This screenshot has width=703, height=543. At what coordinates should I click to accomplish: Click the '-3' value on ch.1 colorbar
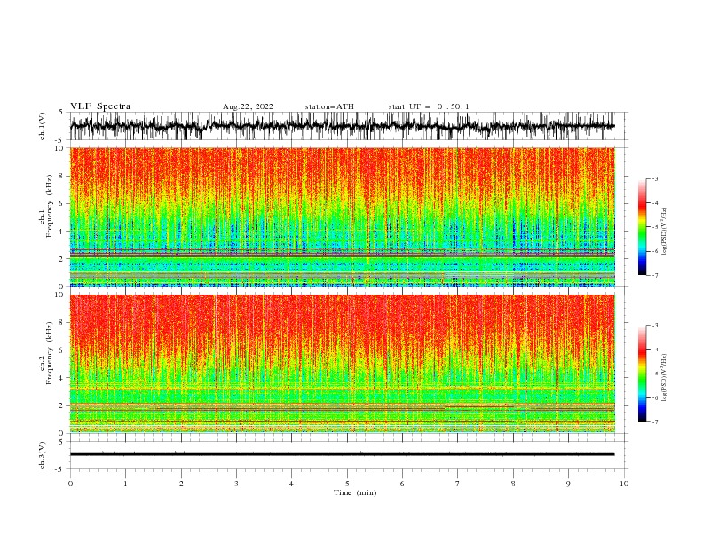[x=654, y=178]
